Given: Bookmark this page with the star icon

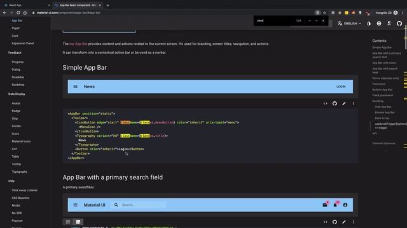Looking at the screenshot, I should [x=324, y=13].
